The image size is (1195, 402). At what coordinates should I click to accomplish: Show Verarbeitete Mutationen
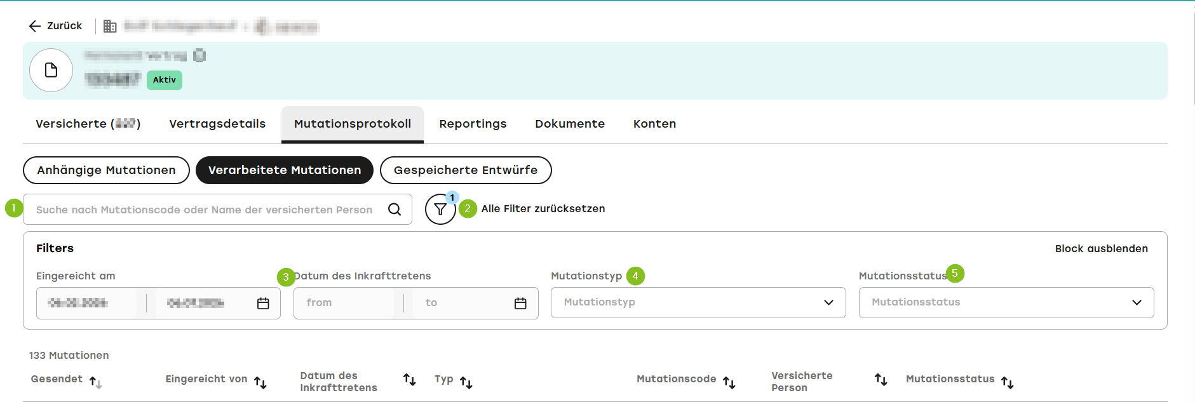click(x=285, y=170)
